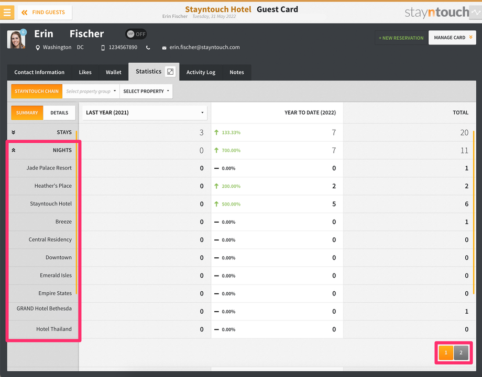Switch to the Summary view
The image size is (482, 377).
click(x=27, y=112)
